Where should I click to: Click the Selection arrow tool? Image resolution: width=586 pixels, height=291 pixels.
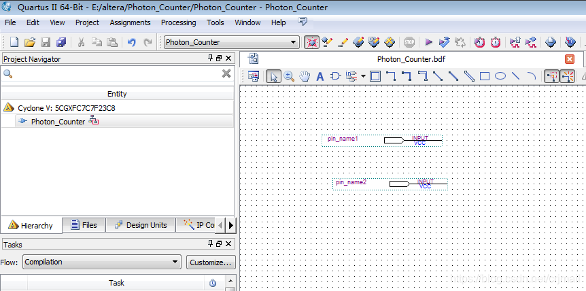point(273,77)
